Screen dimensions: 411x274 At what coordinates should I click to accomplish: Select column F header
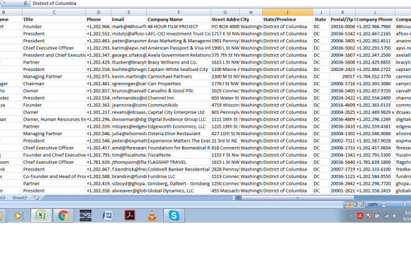[179, 12]
